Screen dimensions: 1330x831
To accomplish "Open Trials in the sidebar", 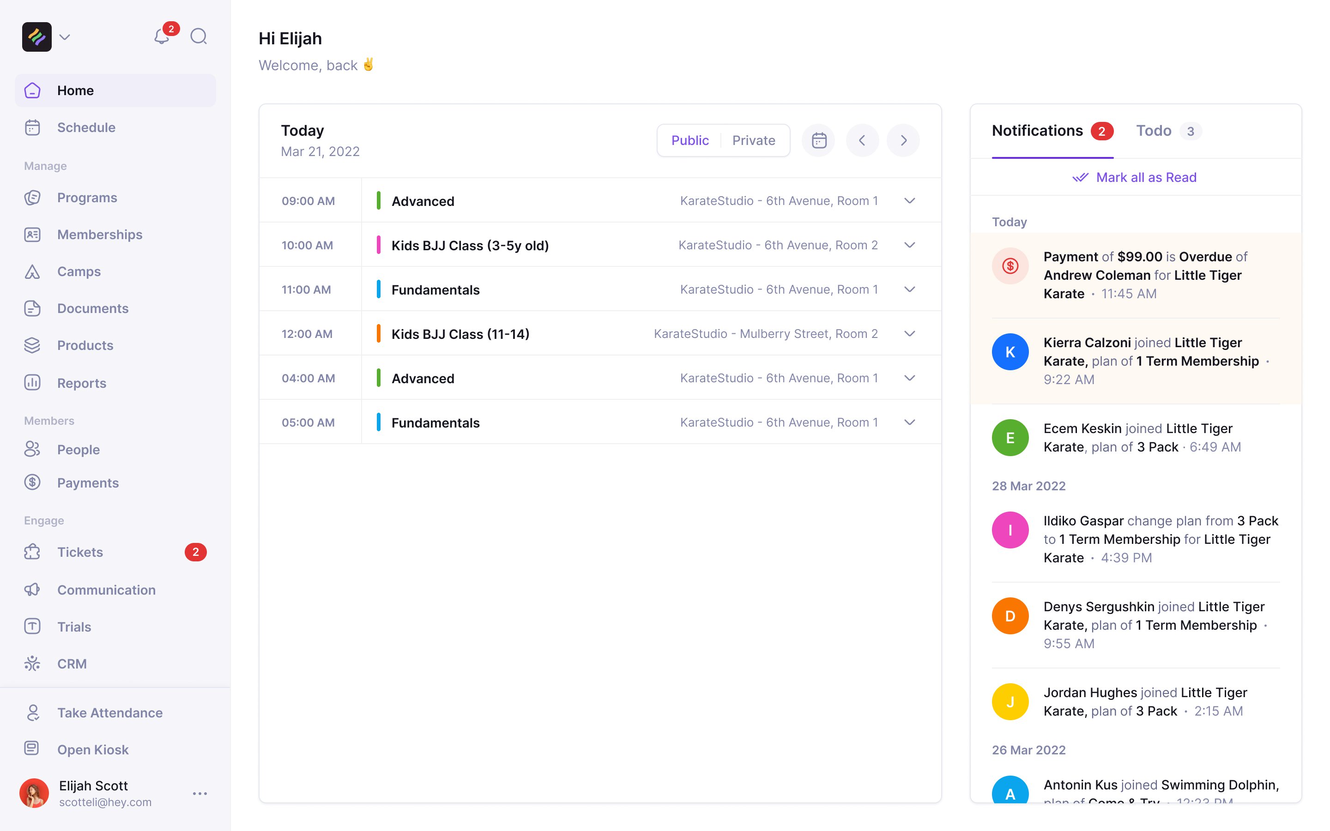I will 115,626.
